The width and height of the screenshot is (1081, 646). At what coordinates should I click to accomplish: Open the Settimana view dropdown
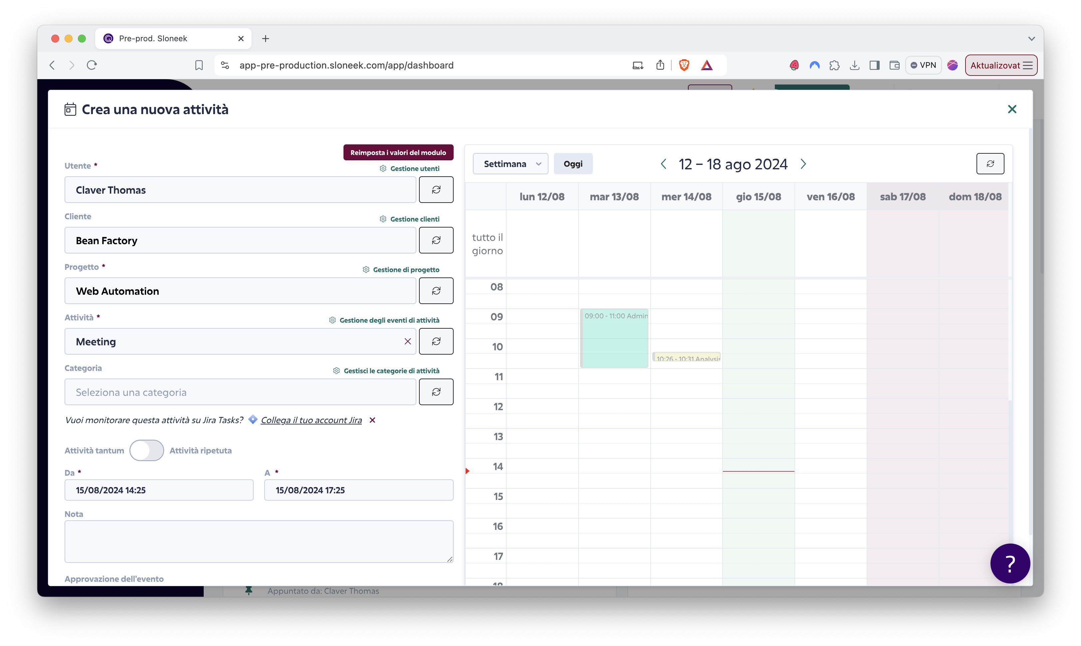tap(510, 164)
